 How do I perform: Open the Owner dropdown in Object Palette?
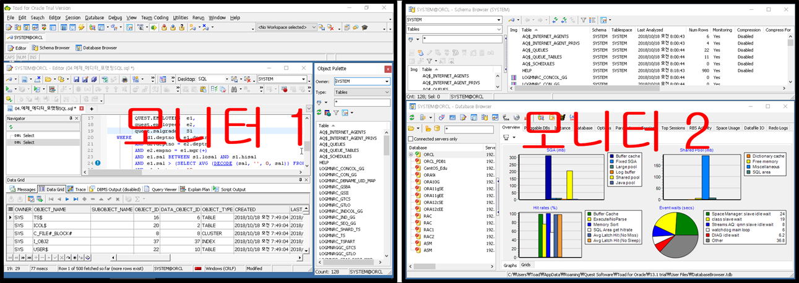coord(386,81)
